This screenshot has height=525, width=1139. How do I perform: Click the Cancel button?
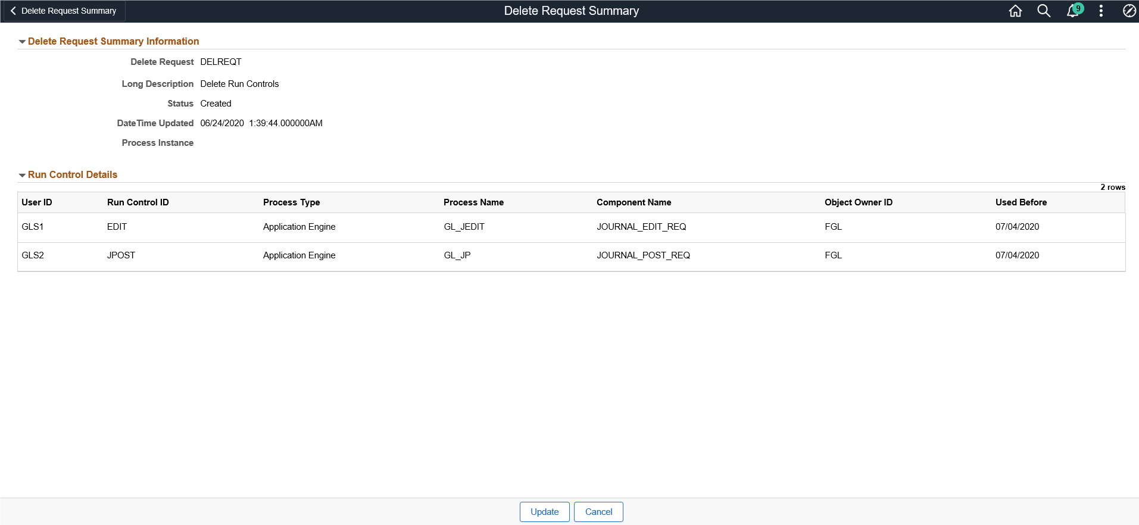tap(598, 512)
